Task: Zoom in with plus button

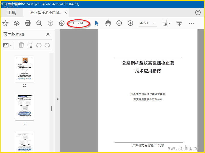Action: pos(130,23)
